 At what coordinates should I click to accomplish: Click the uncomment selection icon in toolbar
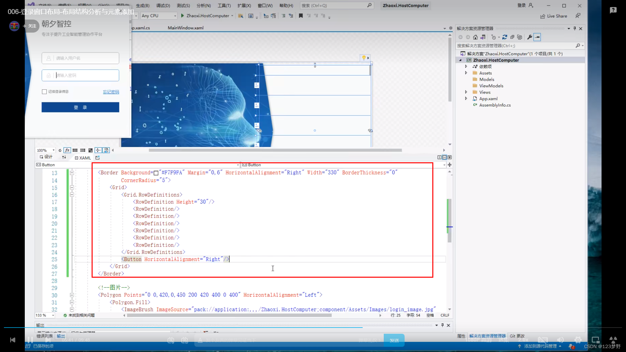point(291,16)
